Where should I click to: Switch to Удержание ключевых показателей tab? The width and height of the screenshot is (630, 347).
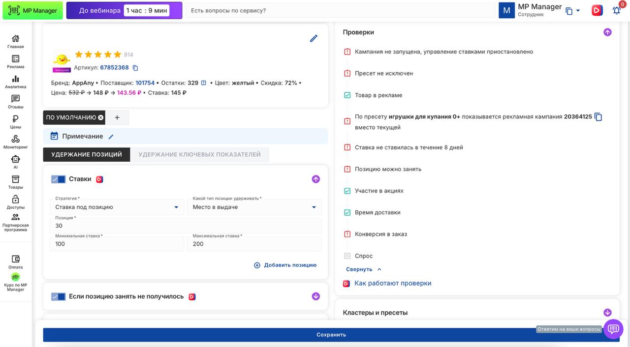199,154
